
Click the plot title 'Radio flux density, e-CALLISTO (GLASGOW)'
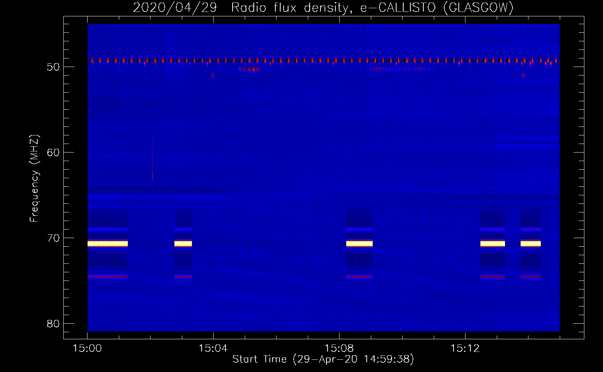pos(372,8)
